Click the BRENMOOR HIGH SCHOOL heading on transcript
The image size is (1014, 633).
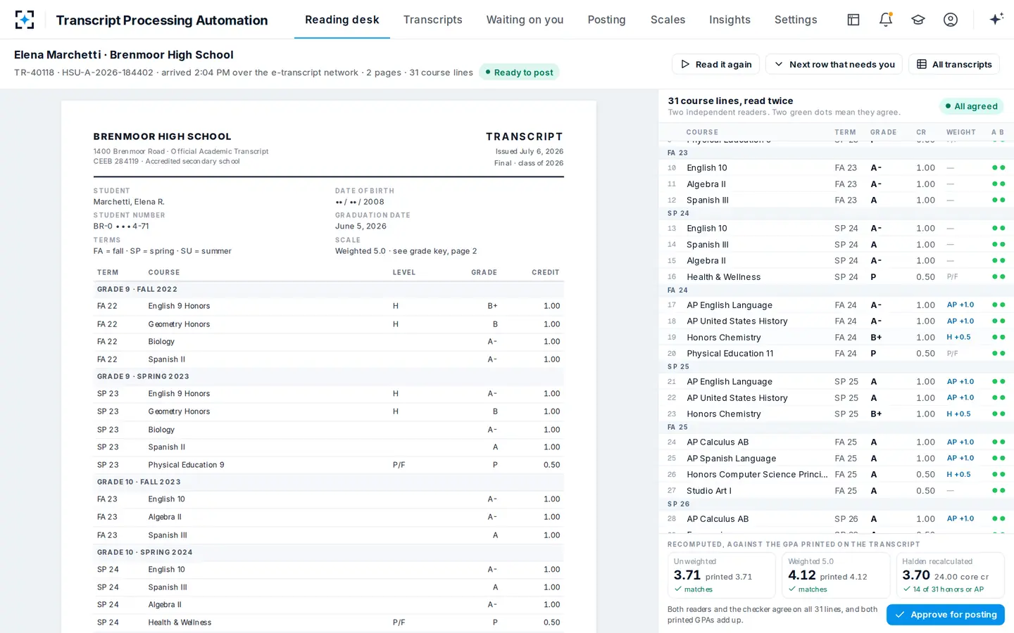tap(162, 136)
